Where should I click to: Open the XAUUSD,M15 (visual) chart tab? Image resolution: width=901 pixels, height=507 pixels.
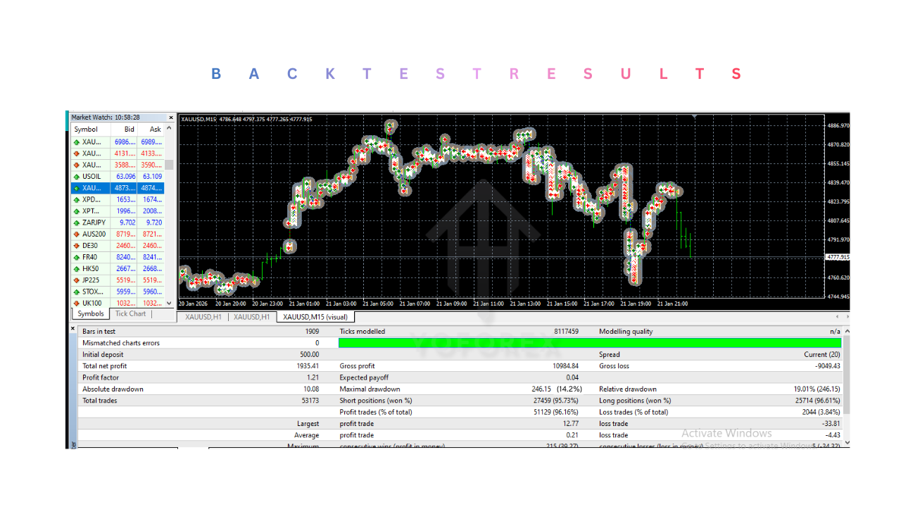[x=314, y=317]
